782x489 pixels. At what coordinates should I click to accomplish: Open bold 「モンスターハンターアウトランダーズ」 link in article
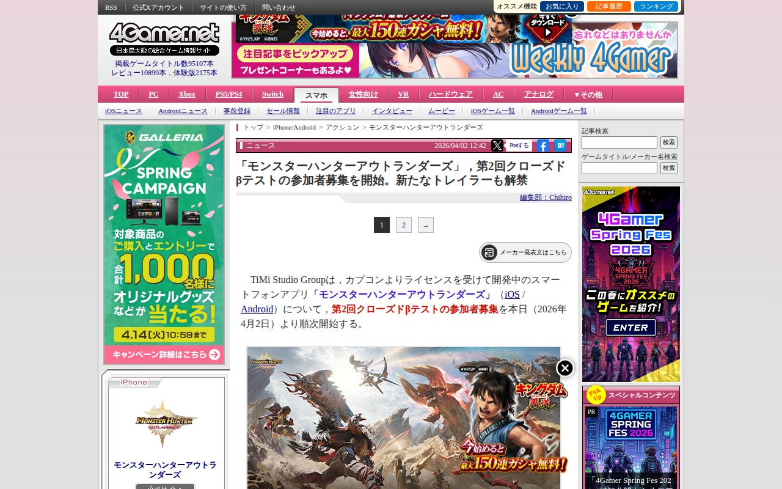401,295
